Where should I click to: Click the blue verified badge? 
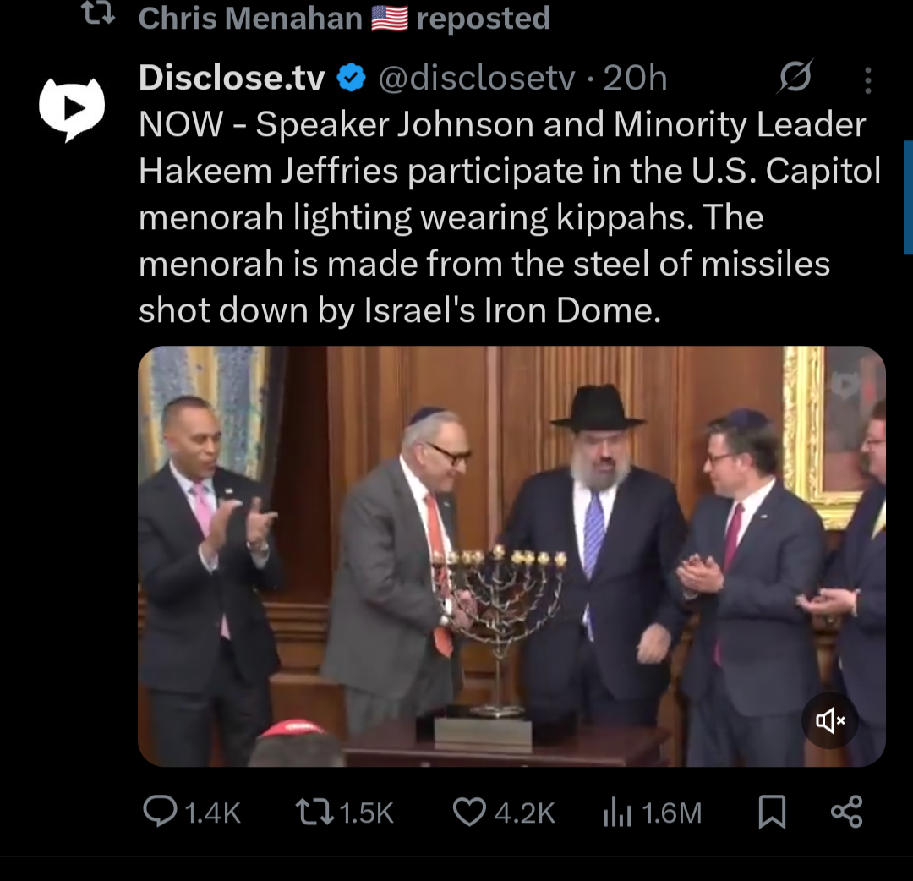point(352,79)
